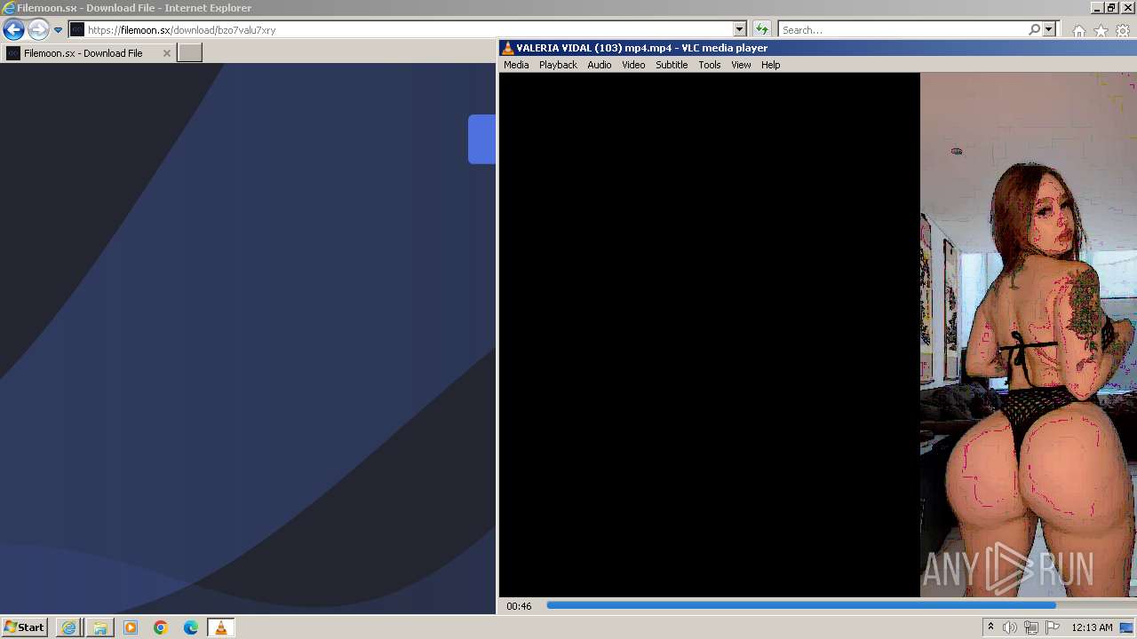
Task: Launch Google Chrome from the taskbar
Action: tap(160, 627)
